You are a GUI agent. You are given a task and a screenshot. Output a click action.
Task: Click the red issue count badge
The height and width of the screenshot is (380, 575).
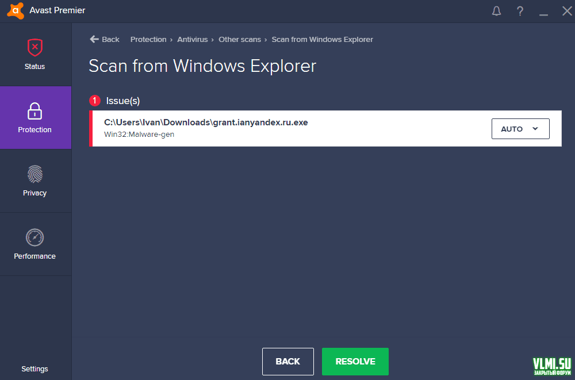pyautogui.click(x=95, y=101)
